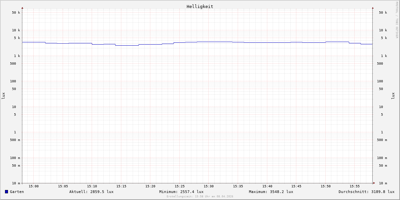Select the 15:00 time axis label
Screen dimensions: 400x200
point(34,186)
